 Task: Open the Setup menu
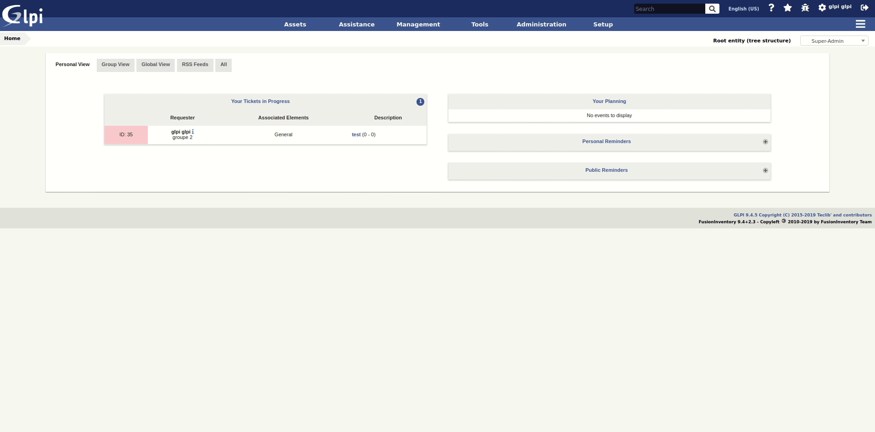point(603,24)
